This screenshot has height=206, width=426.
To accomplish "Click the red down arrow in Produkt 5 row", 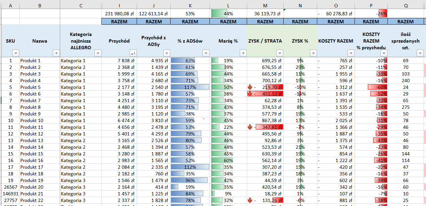I will [250, 87].
